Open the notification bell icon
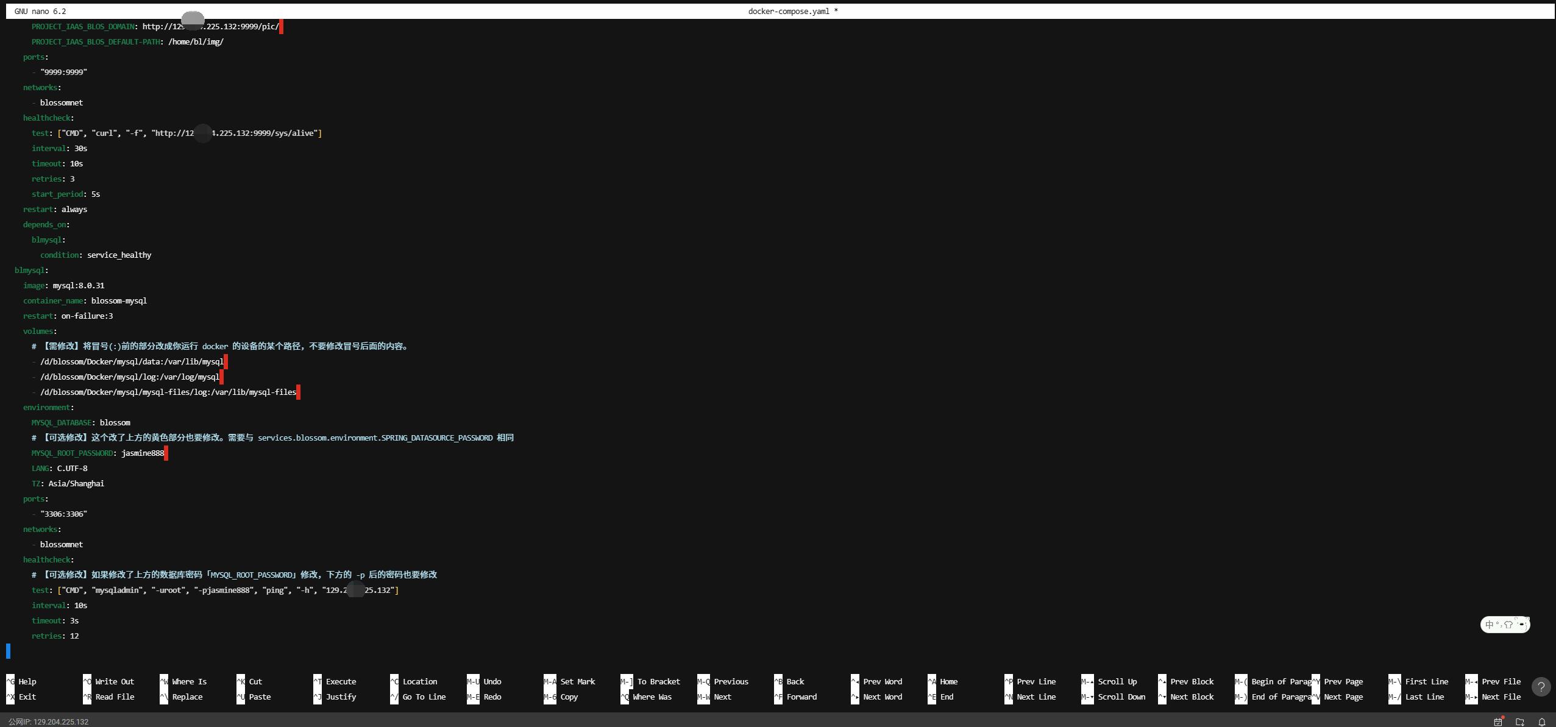1556x727 pixels. pos(1541,722)
